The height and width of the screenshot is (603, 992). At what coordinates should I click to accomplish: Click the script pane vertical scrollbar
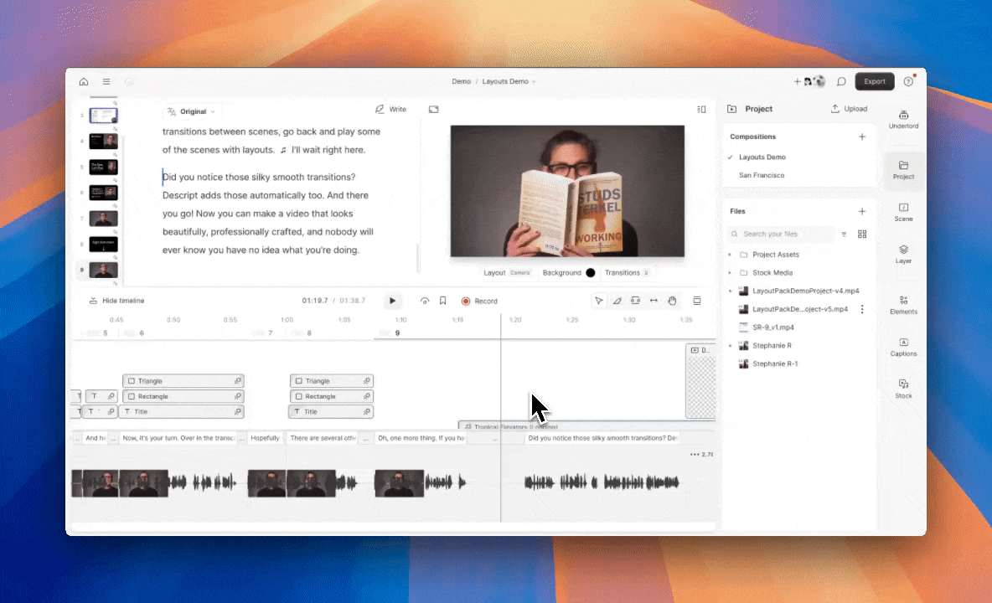coord(417,258)
